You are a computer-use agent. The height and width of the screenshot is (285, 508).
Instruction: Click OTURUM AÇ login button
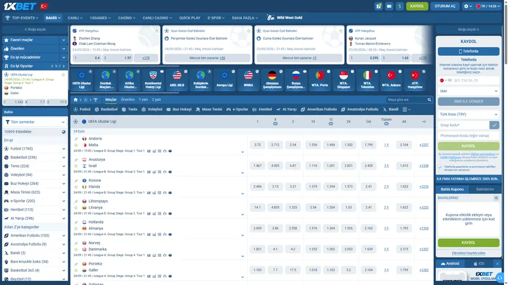(x=445, y=6)
